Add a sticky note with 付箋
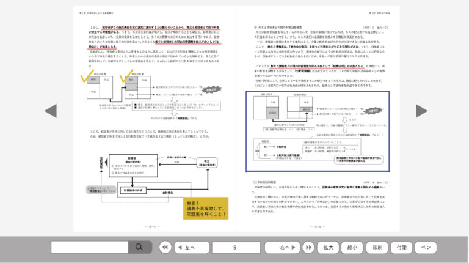This screenshot has width=469, height=263. 401,247
